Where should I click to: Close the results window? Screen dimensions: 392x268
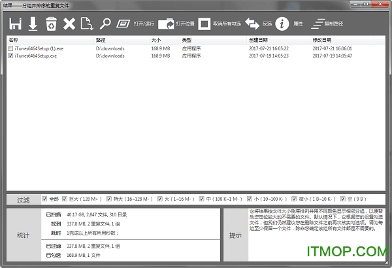(x=380, y=4)
